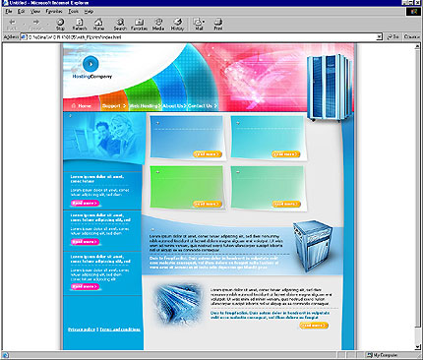The height and width of the screenshot is (360, 423).
Task: Open the Support navigation tab
Action: 114,106
